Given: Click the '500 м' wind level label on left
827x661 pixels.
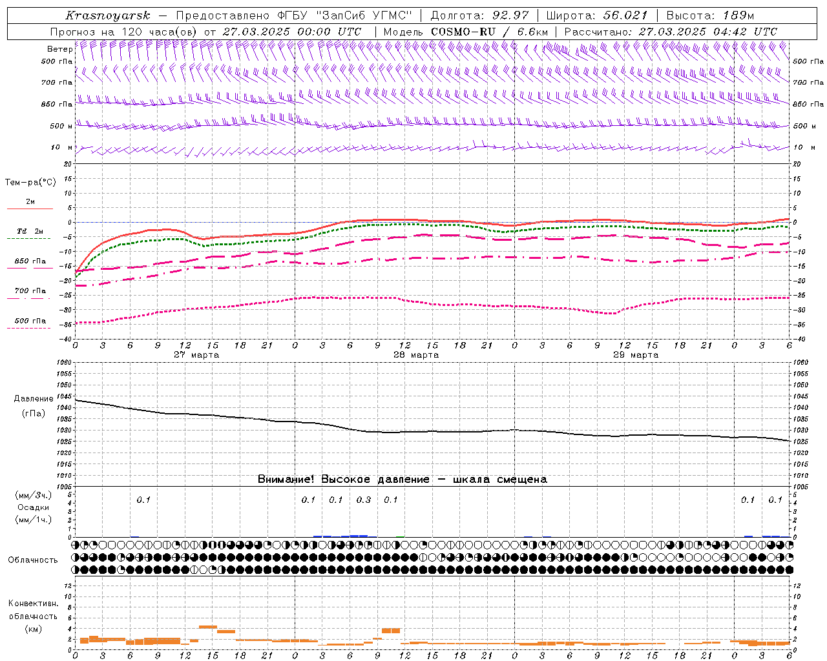Looking at the screenshot, I should (x=61, y=126).
